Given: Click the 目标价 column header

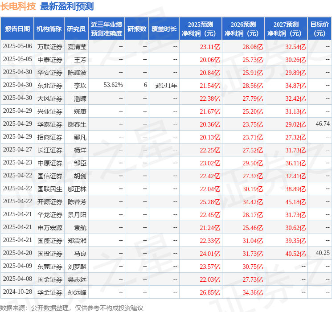Looking at the screenshot, I should (x=320, y=29).
